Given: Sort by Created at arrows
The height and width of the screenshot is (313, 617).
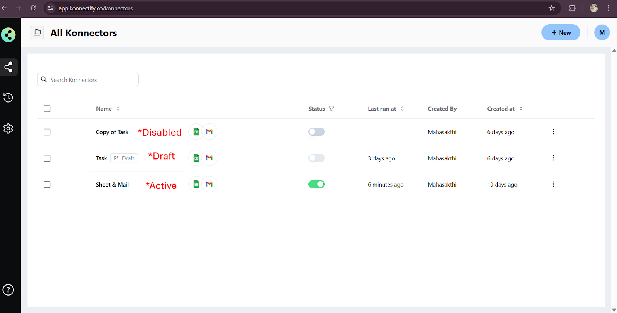Looking at the screenshot, I should (521, 109).
